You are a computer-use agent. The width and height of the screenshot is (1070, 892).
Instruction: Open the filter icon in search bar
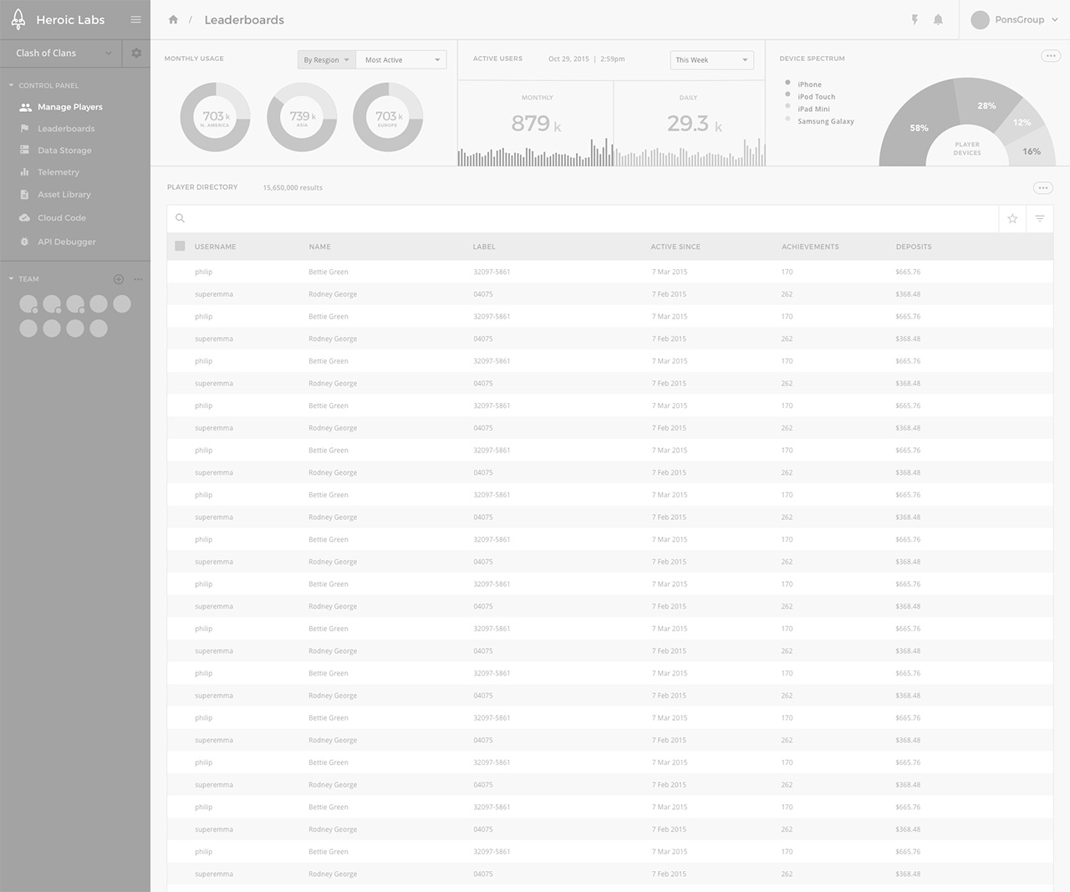(1040, 219)
